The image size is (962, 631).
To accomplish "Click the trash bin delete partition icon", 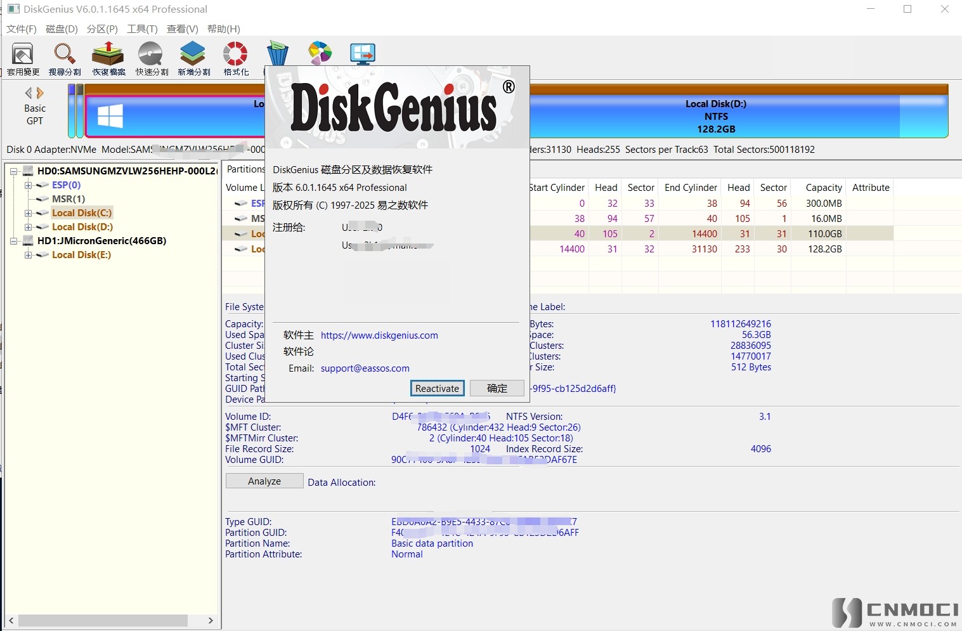I will pos(277,53).
